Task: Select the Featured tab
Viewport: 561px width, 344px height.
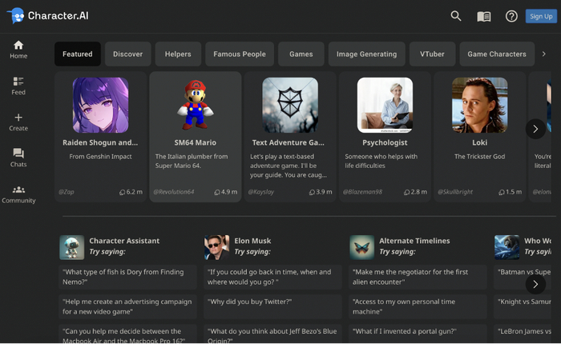Action: [78, 54]
